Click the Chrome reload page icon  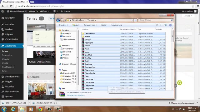[x=11, y=6]
